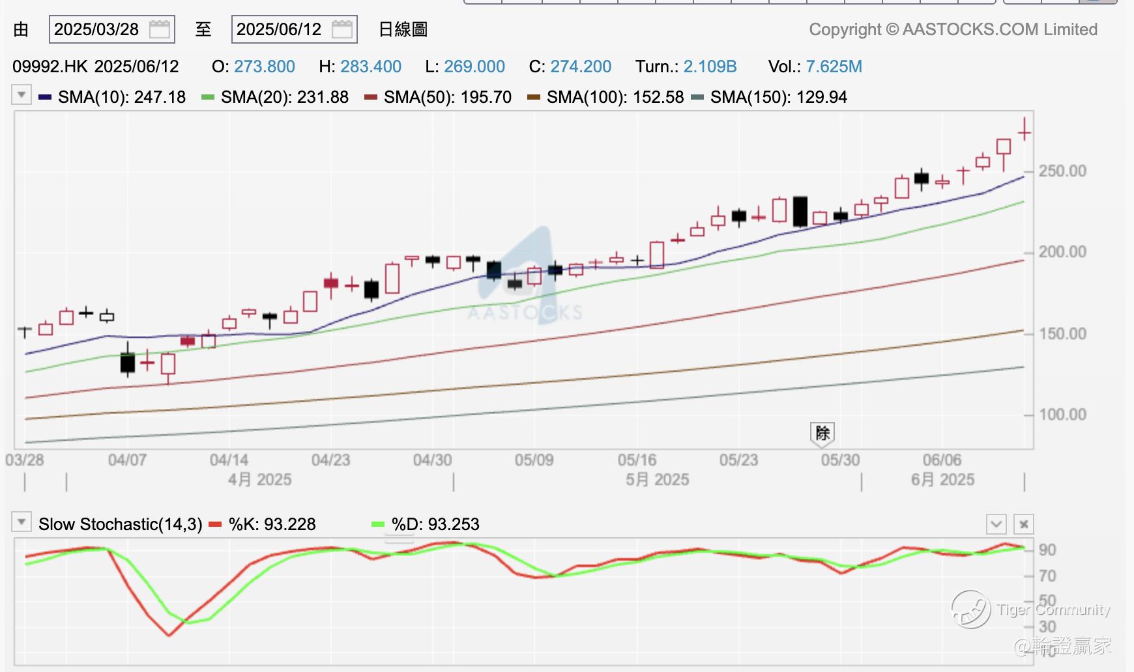1134x672 pixels.
Task: Click the SMA(20) green color swatch
Action: (208, 97)
